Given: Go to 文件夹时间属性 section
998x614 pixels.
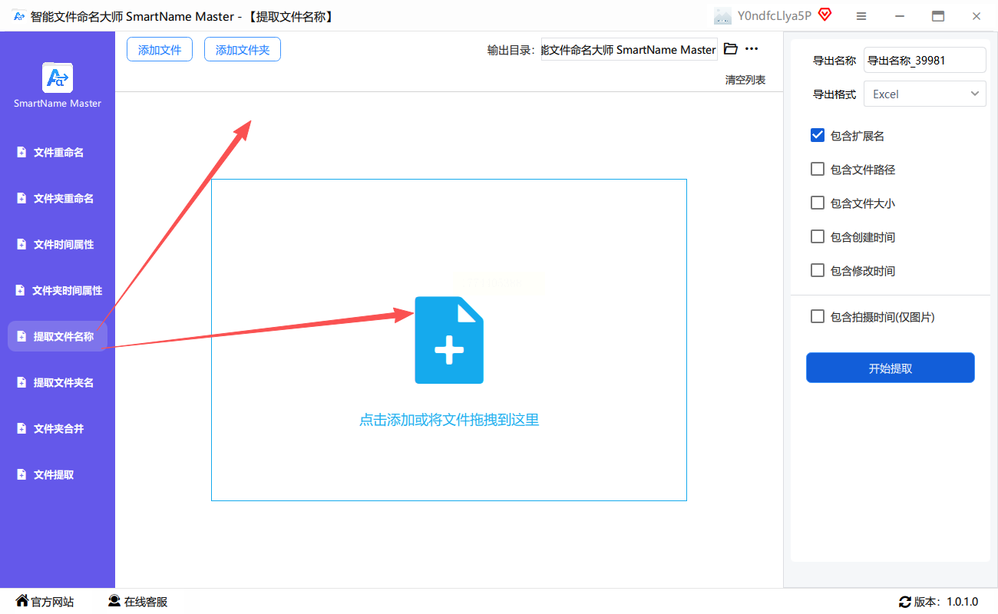Looking at the screenshot, I should click(58, 291).
